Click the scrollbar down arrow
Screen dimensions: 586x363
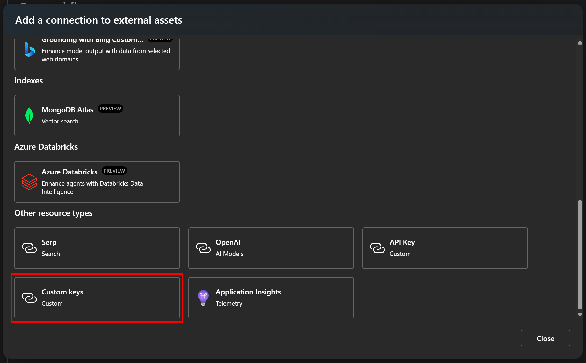(x=579, y=314)
